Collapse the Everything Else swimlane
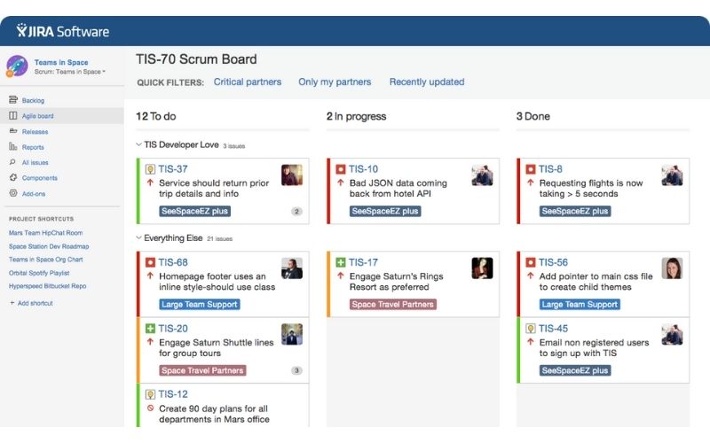The width and height of the screenshot is (710, 443). 138,238
